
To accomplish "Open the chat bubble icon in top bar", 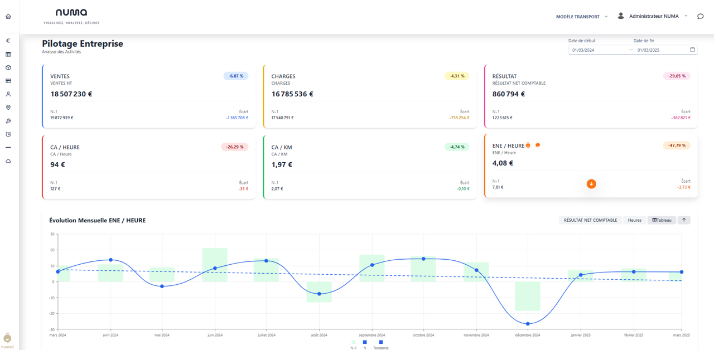I will tap(701, 16).
